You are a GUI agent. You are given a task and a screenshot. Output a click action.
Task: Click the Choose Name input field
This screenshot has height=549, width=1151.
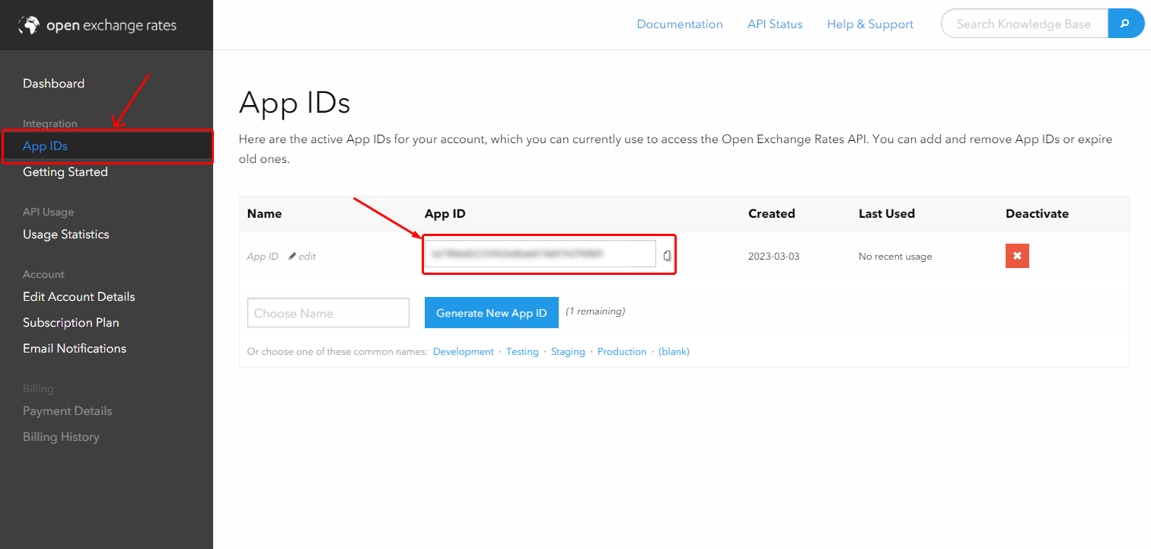click(x=328, y=313)
